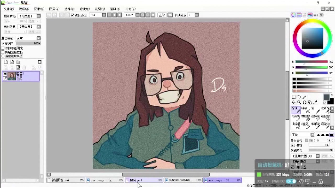The height and width of the screenshot is (188, 335).
Task: Toggle the max diameter pressure checkbox
Action: 307,140
